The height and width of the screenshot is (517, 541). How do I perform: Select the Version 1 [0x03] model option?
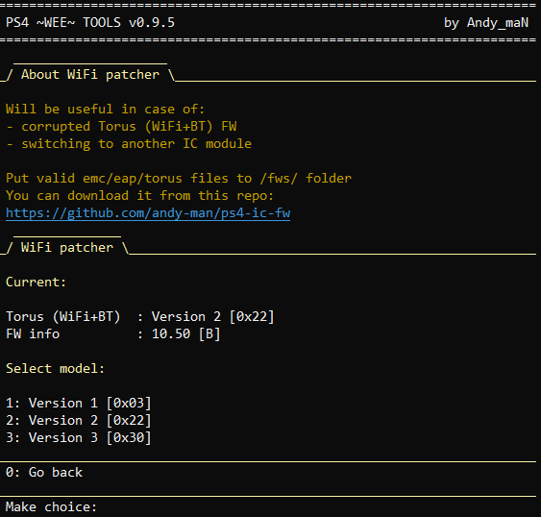pos(79,403)
